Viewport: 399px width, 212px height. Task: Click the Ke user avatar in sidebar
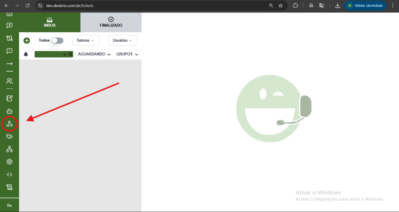9,205
